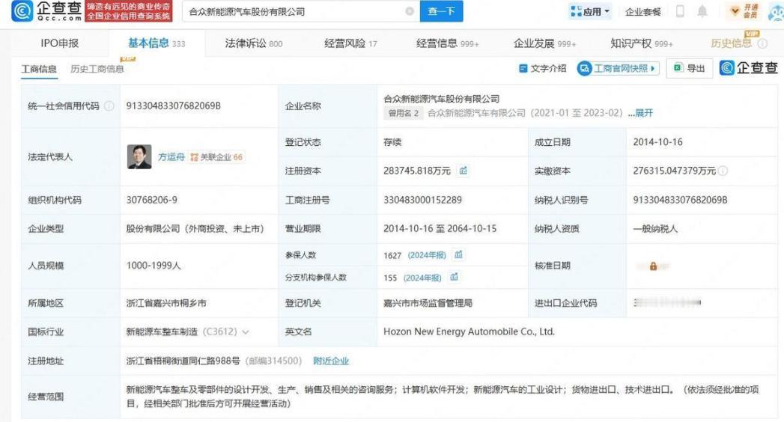
Task: Click the info icon beside 历史信息 tab
Action: pos(762,43)
